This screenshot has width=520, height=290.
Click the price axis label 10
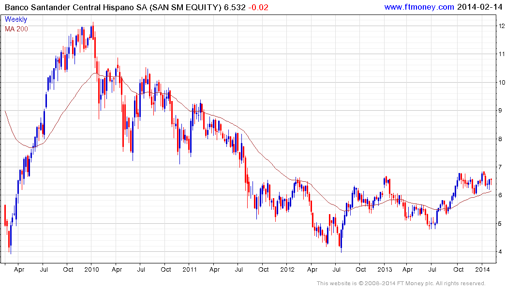click(x=502, y=83)
